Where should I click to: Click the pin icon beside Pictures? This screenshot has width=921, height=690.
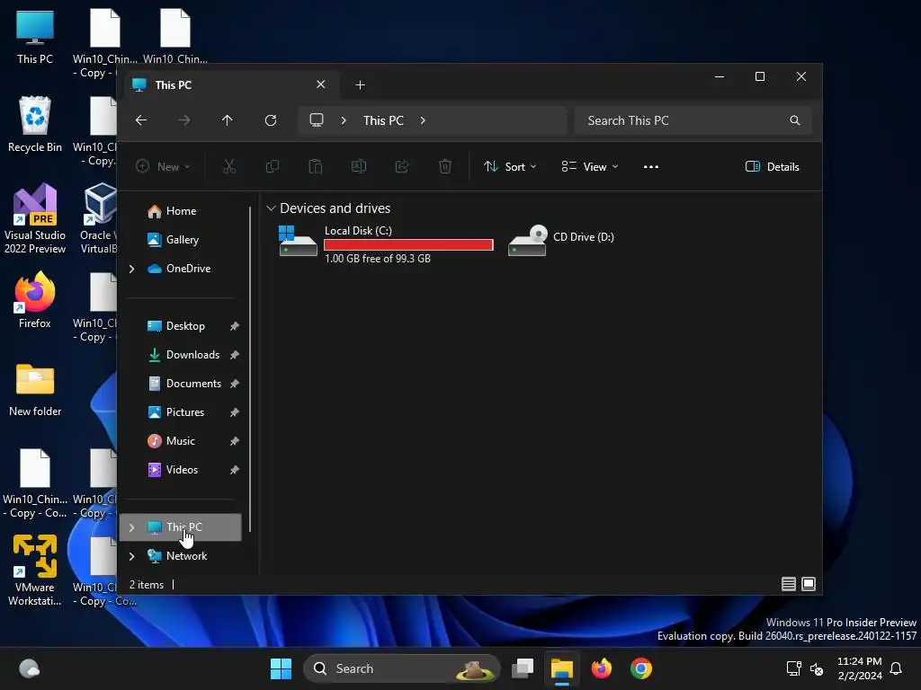235,412
